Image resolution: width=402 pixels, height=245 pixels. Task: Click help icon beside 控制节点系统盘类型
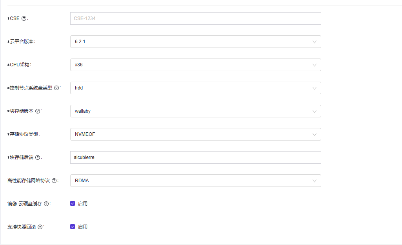point(56,88)
